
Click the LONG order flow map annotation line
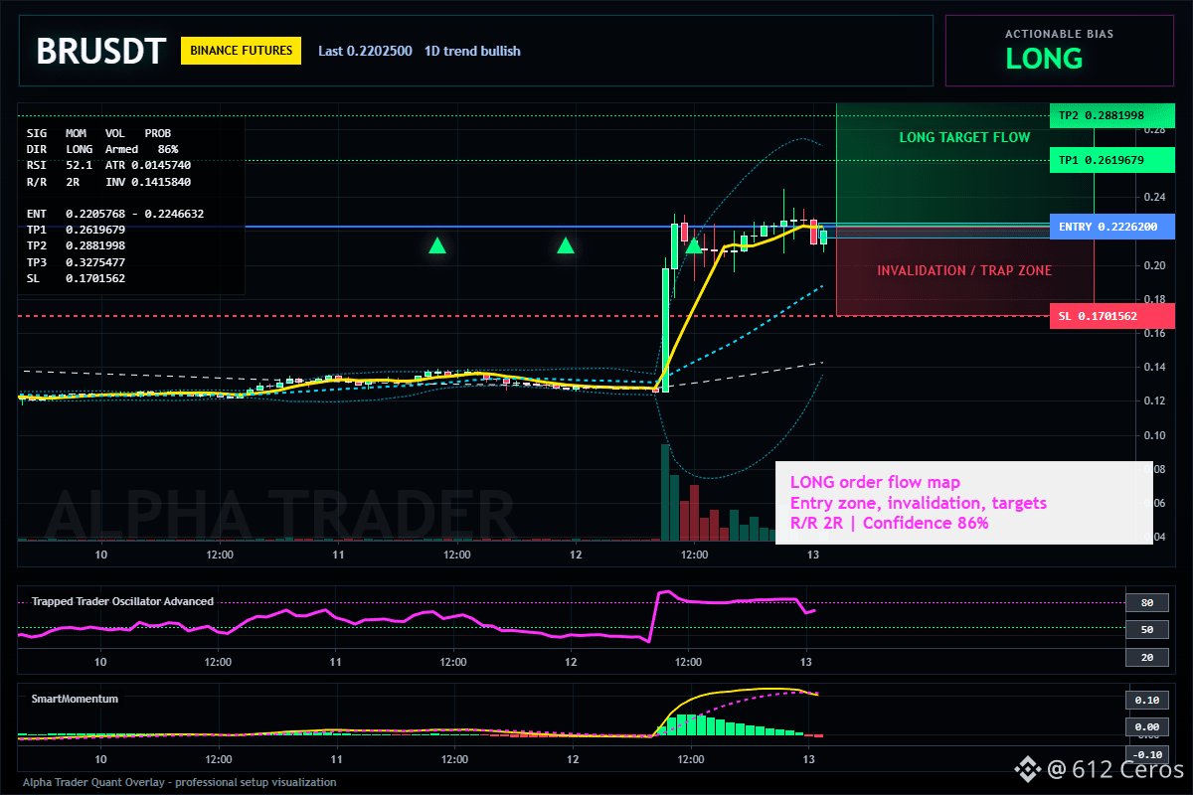(875, 482)
